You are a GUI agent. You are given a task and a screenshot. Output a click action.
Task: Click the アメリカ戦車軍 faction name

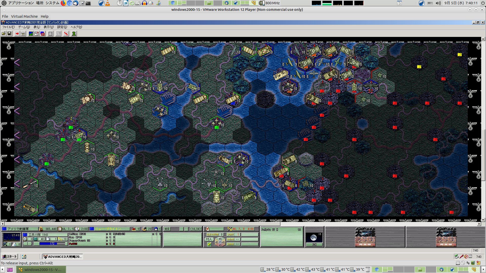[18, 229]
